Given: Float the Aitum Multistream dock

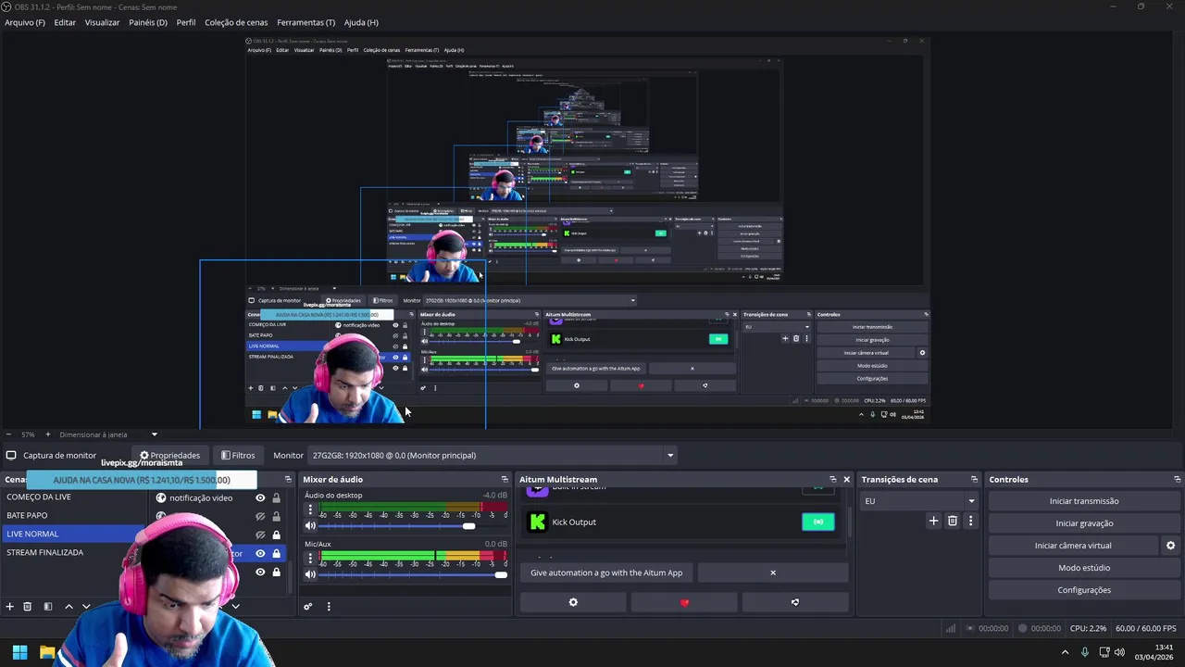Looking at the screenshot, I should tap(832, 479).
